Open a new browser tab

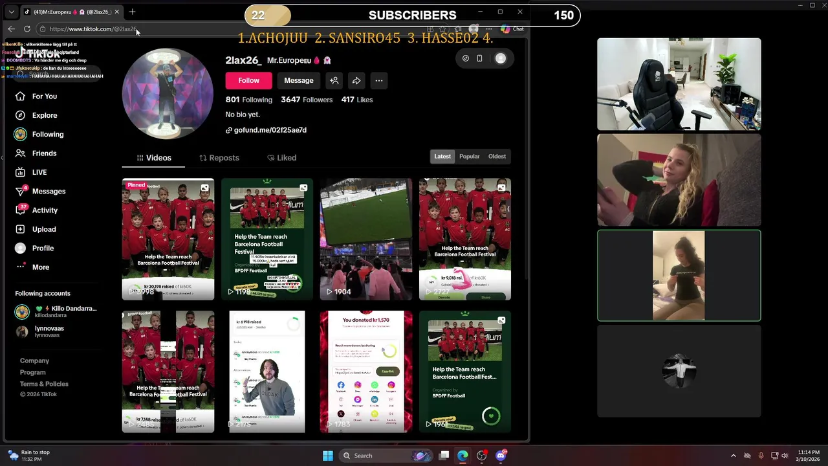132,12
